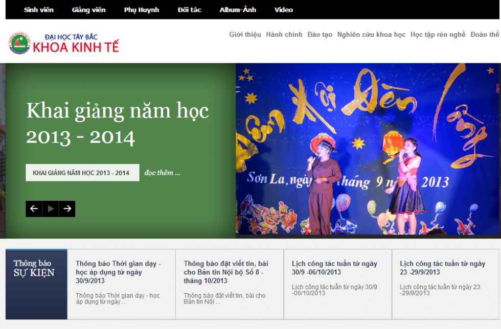The image size is (501, 329).
Task: Select Đối tác in top bar
Action: pyautogui.click(x=189, y=10)
